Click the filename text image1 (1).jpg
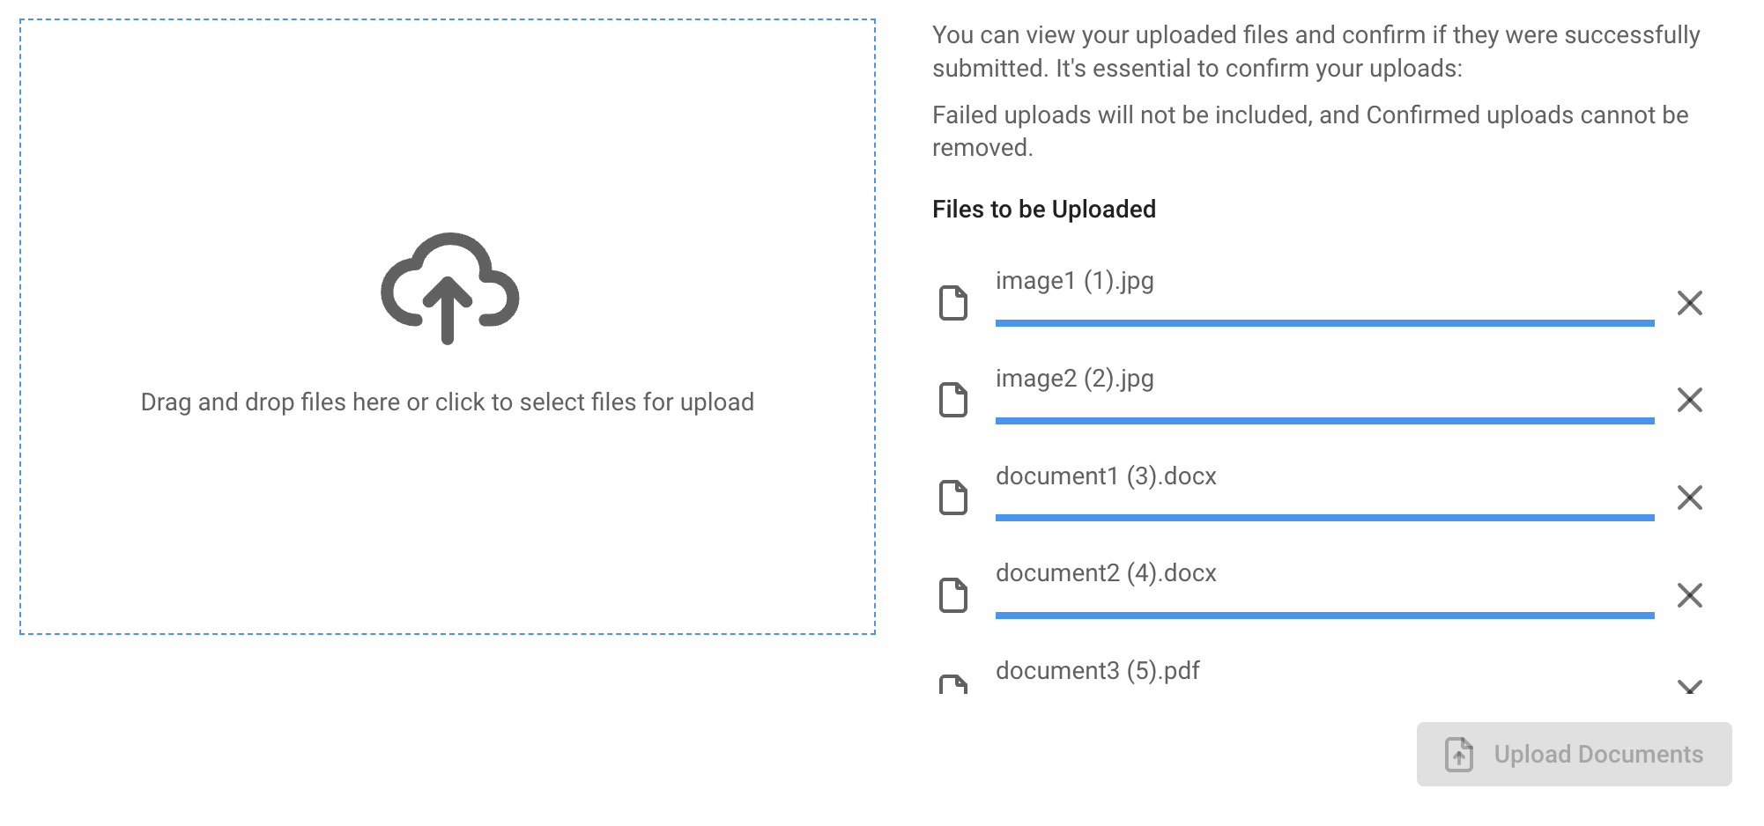This screenshot has width=1764, height=826. click(1074, 281)
